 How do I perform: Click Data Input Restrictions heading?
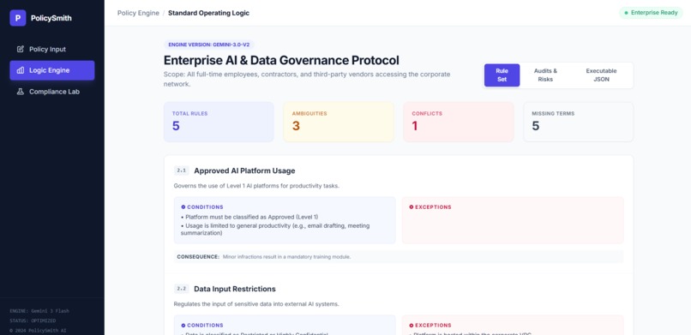235,289
